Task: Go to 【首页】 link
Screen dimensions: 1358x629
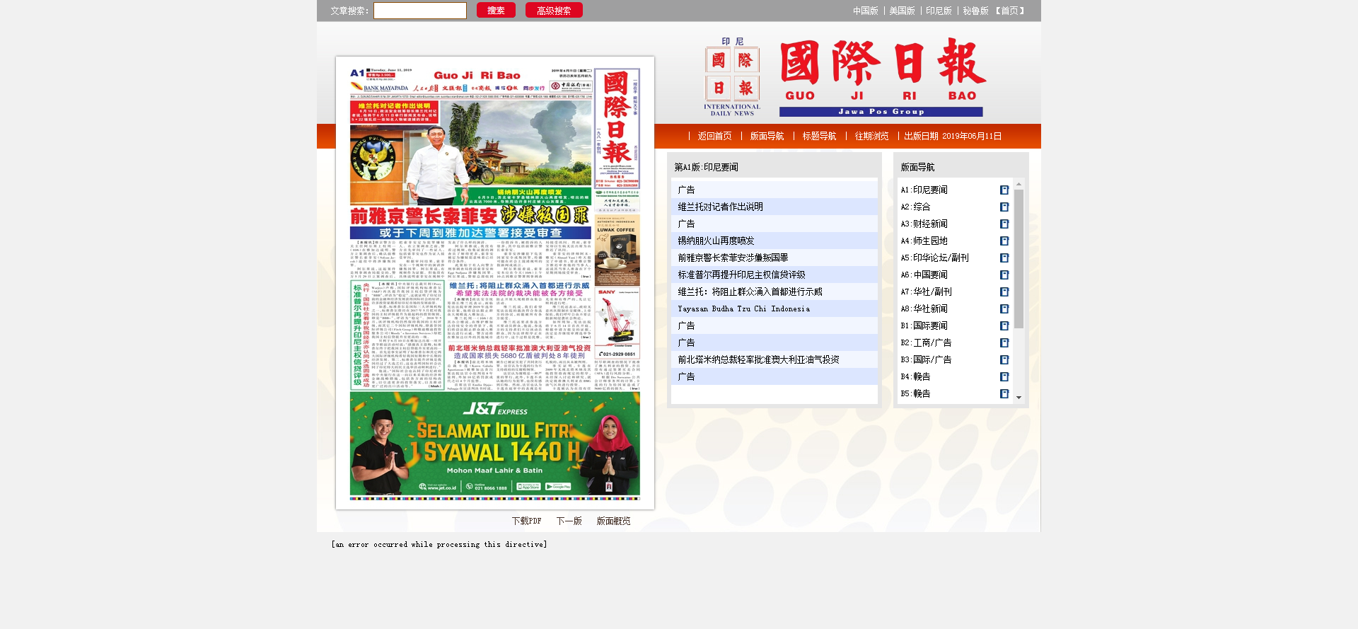Action: coord(1009,11)
